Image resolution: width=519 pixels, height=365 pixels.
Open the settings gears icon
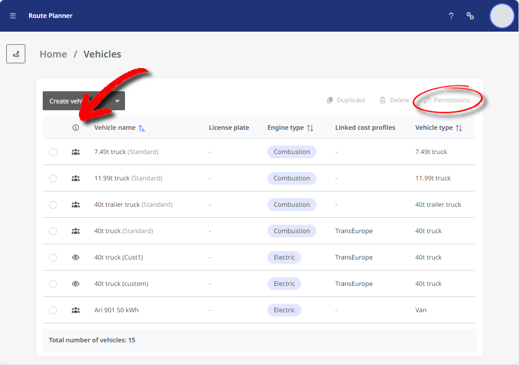[470, 16]
